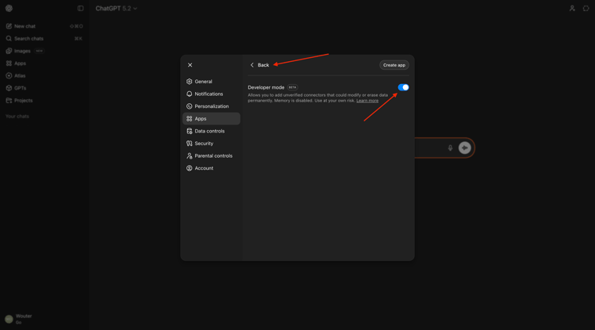The height and width of the screenshot is (330, 595).
Task: Click the Wouter avatar icon
Action: pos(9,319)
